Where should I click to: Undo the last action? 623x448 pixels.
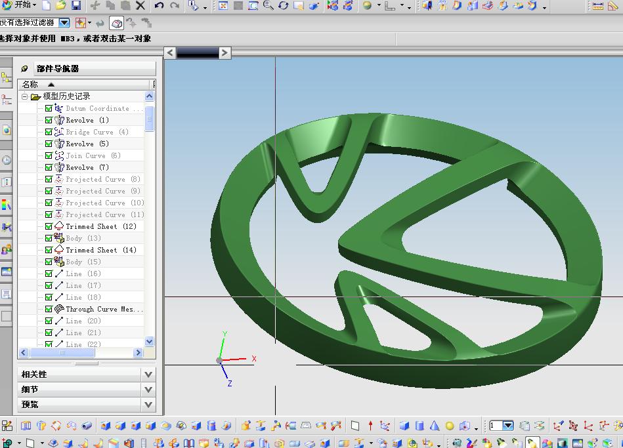tap(160, 5)
